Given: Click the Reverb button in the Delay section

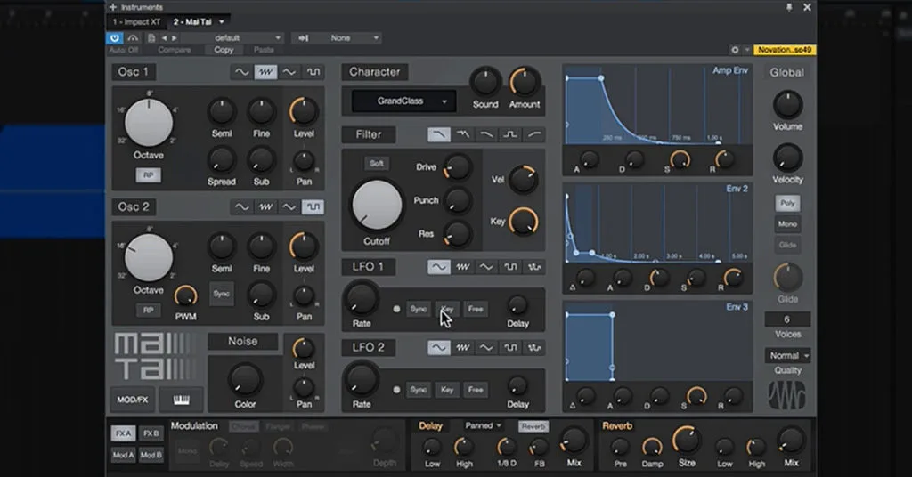Looking at the screenshot, I should click(533, 426).
